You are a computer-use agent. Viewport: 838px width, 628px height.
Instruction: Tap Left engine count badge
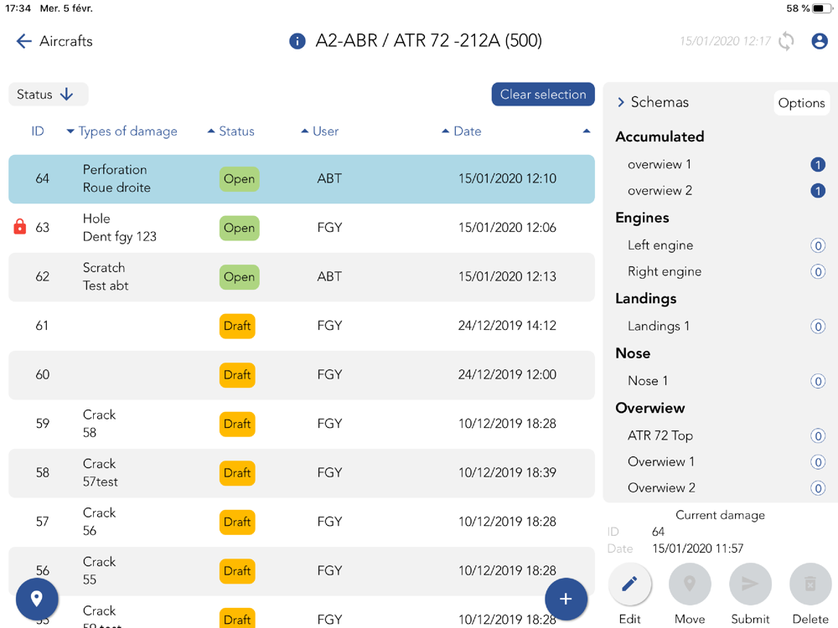coord(818,245)
